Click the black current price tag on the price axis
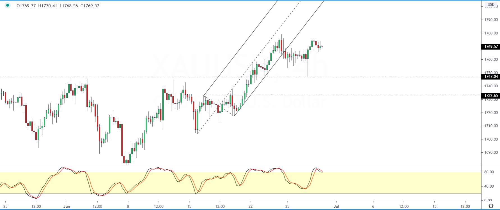Screen dimensions: 500x210 click(491, 47)
